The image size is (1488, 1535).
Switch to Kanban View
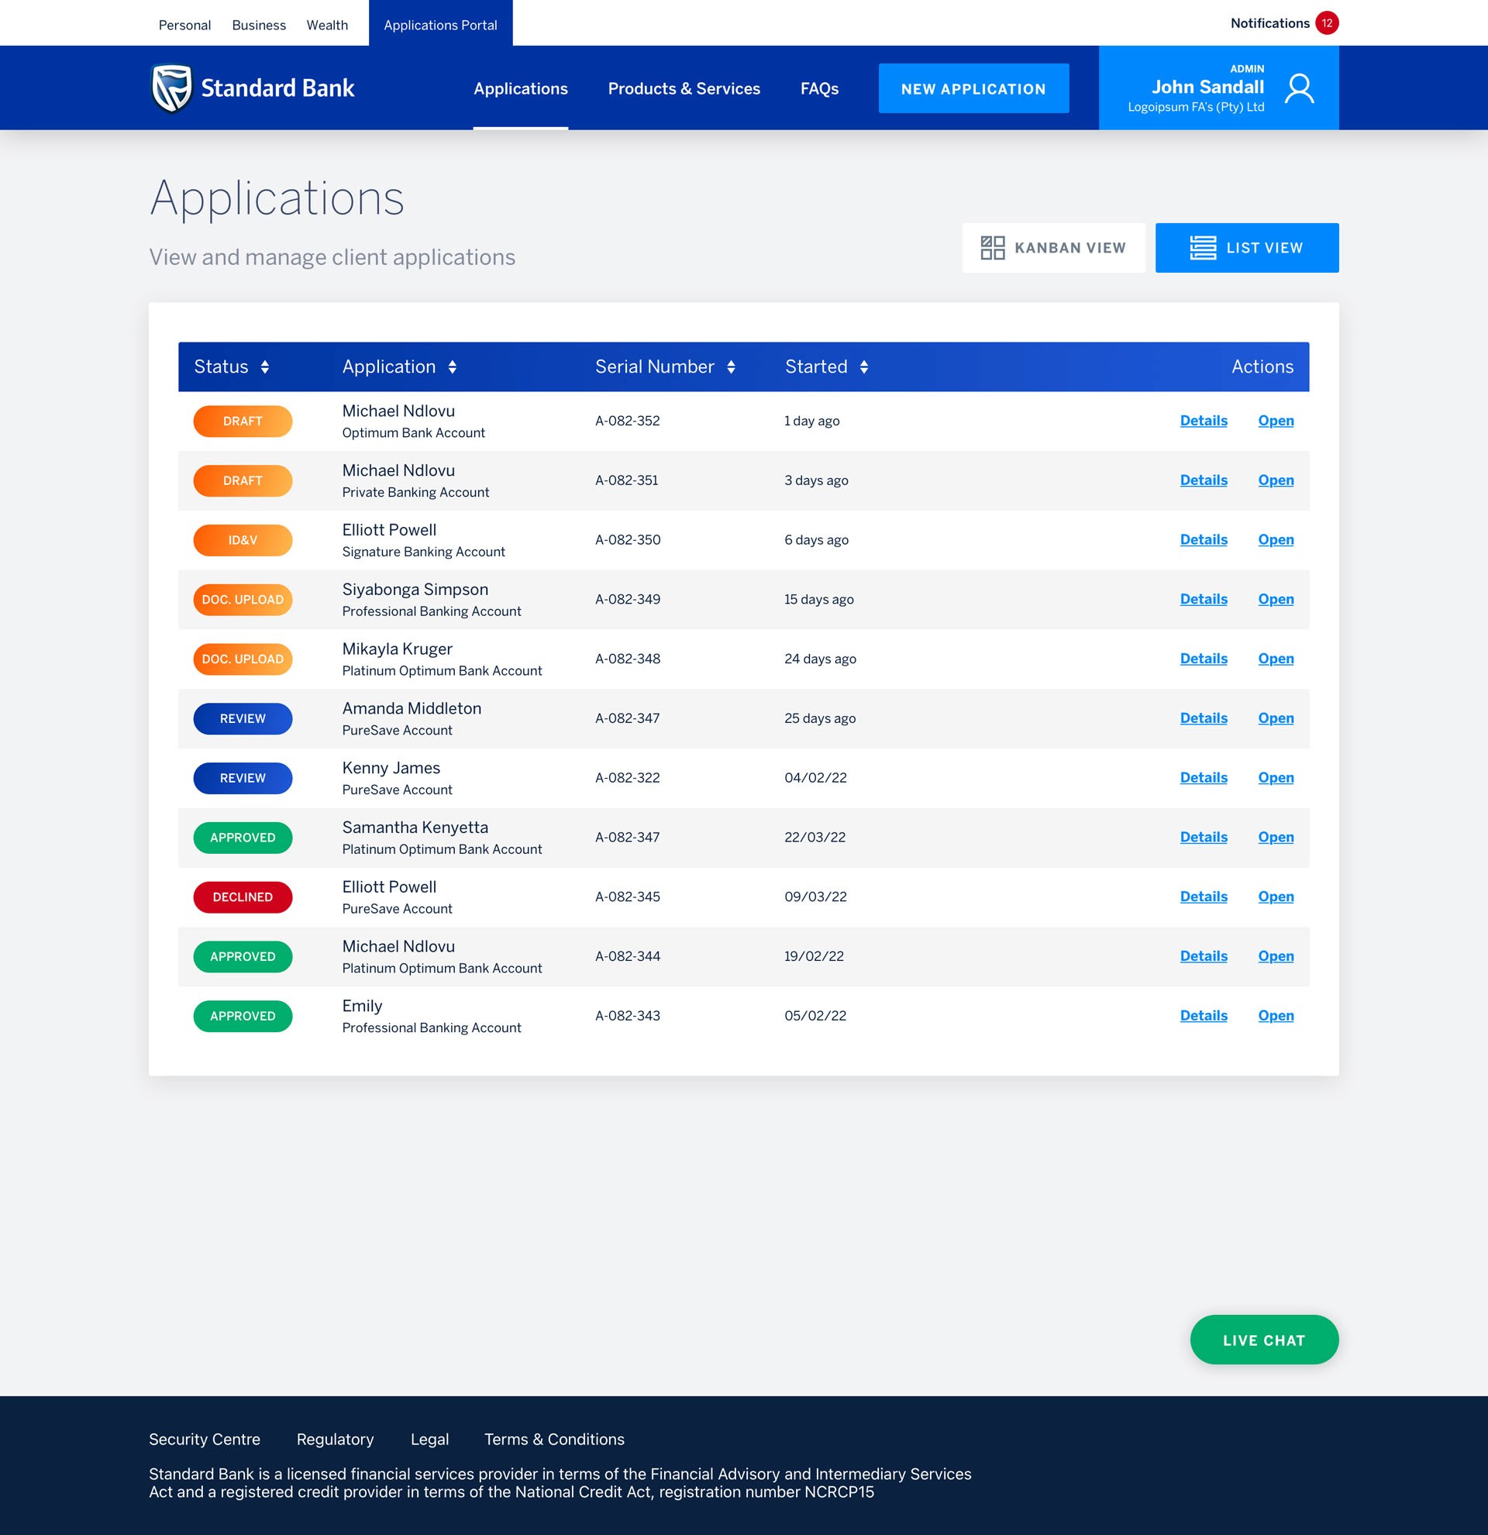pos(1053,248)
